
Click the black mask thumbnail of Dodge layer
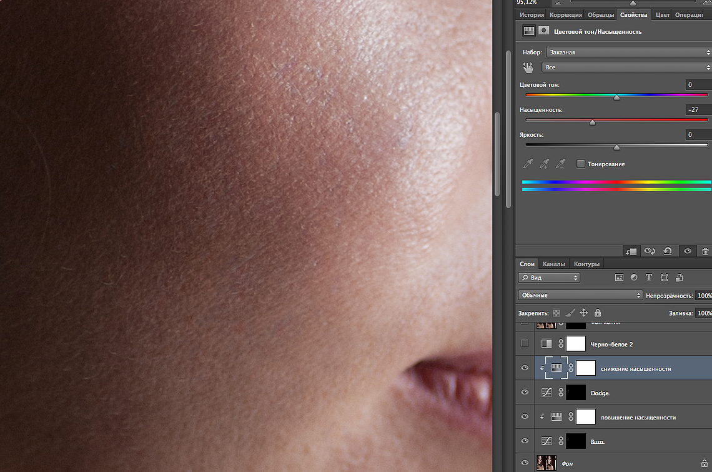coord(576,392)
